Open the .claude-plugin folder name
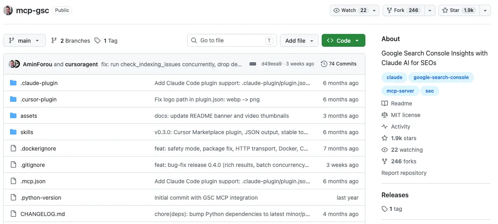This screenshot has height=224, width=498. pos(39,83)
